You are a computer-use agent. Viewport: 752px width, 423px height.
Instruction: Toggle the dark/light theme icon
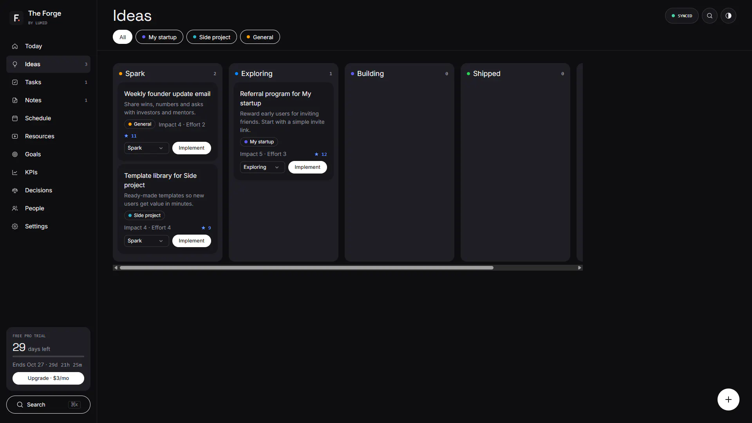tap(728, 16)
